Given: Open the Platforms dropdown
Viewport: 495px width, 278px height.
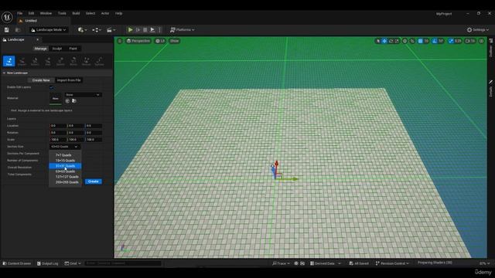Looking at the screenshot, I should coord(183,30).
